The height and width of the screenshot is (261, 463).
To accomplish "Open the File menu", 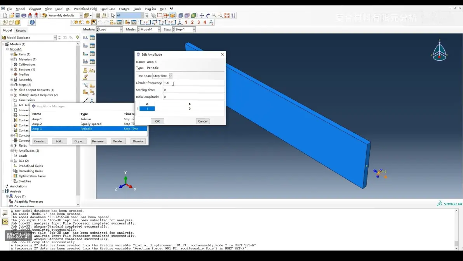I will coord(9,9).
